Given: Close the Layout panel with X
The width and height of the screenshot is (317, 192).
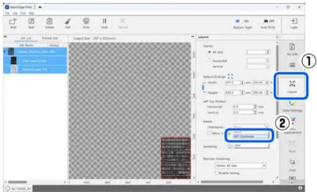Looking at the screenshot, I should 277,37.
